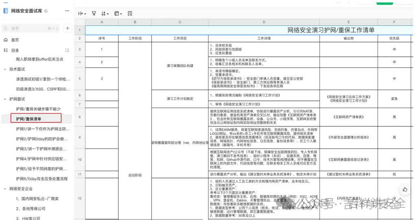
Task: Open 护网/重保关键步骤不能少 document
Action: 38,109
